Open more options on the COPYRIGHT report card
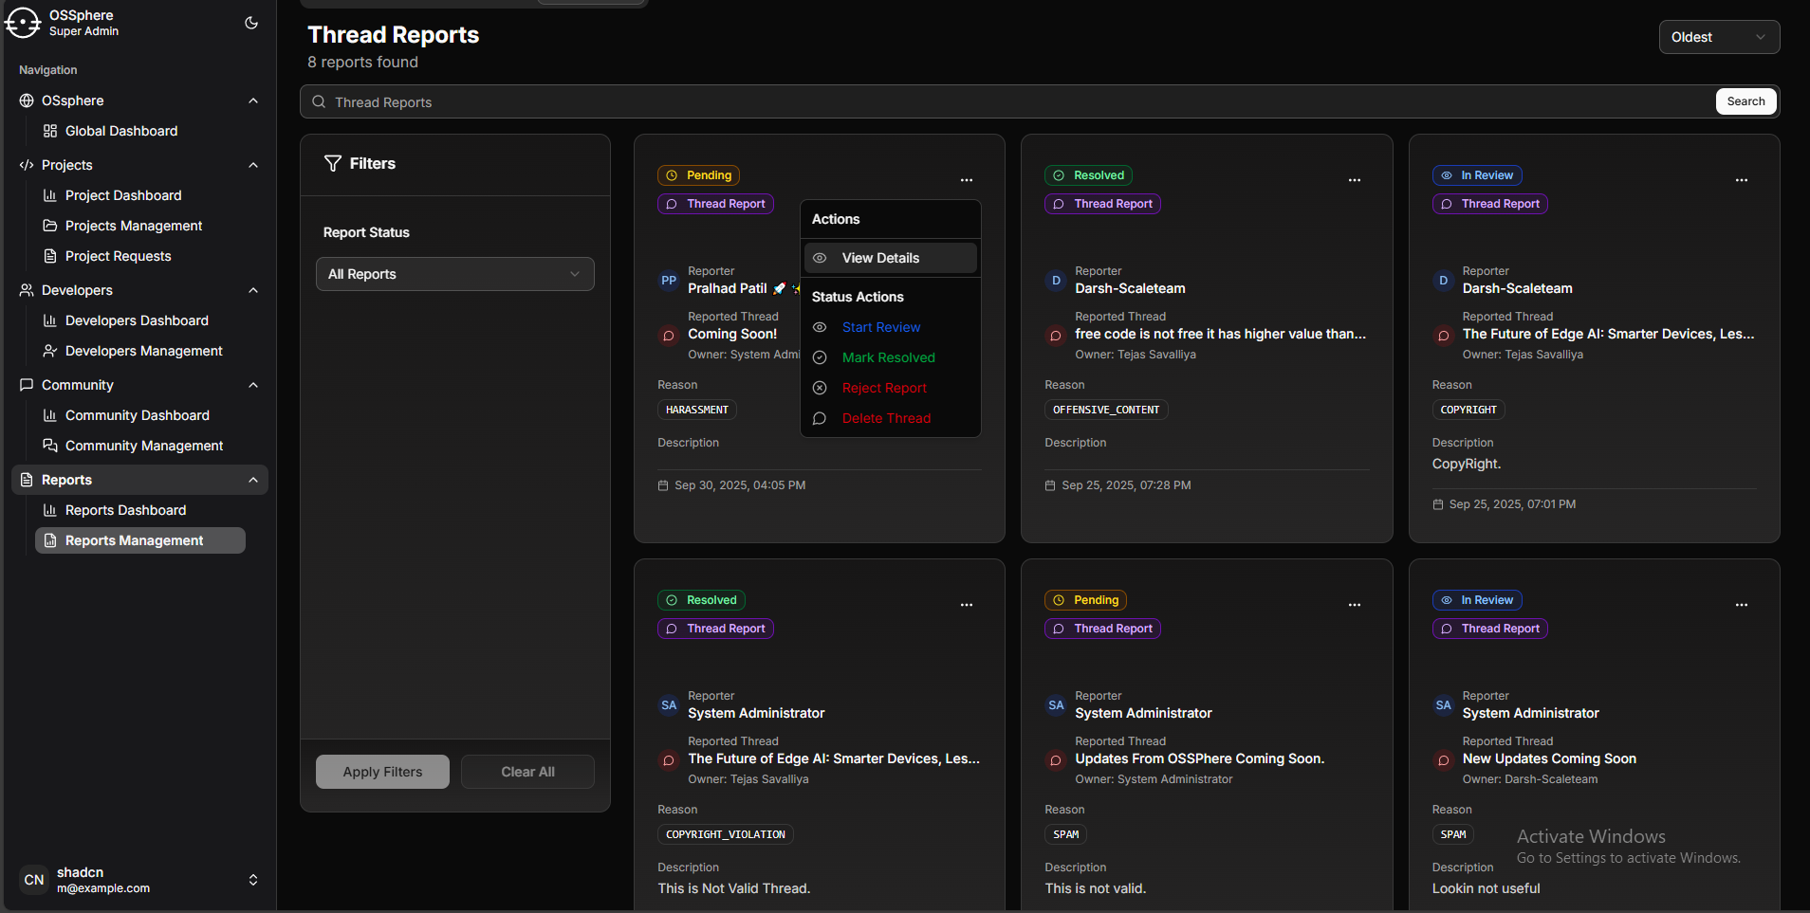Image resolution: width=1810 pixels, height=913 pixels. 1742,180
